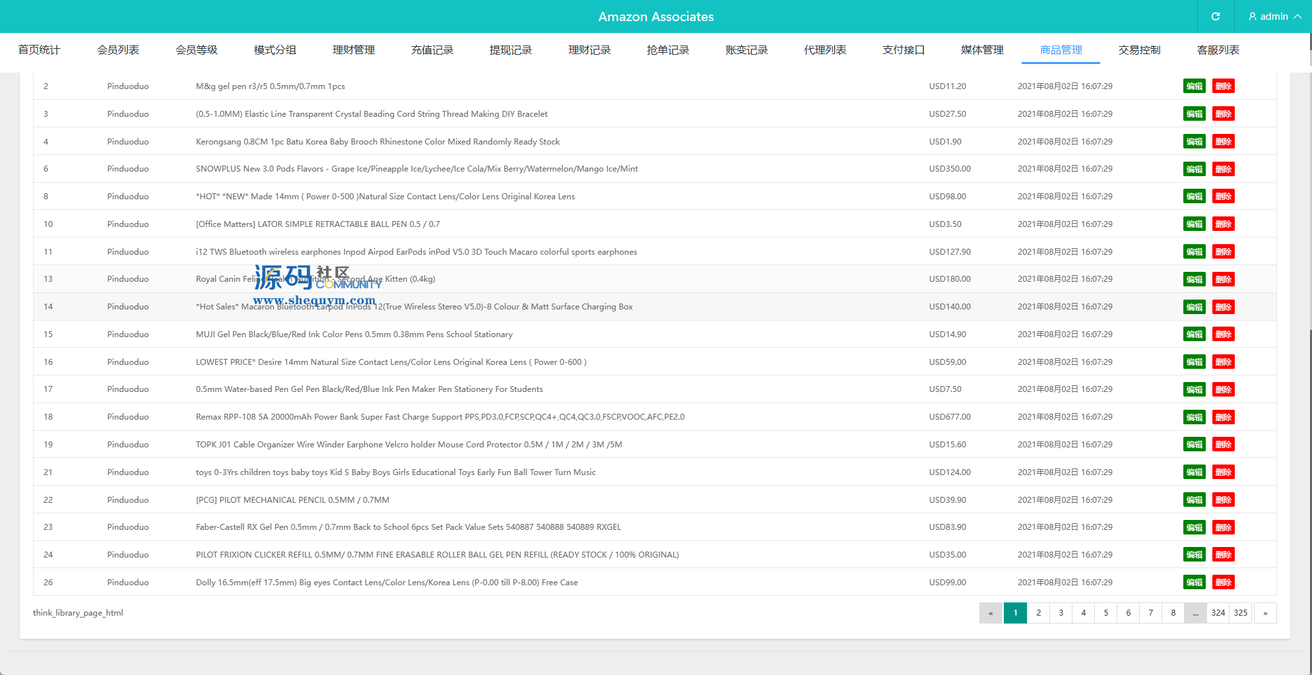Screen dimensions: 1312x675
Task: Edit the Remax RPP-108 Power Bank row
Action: click(x=1194, y=417)
